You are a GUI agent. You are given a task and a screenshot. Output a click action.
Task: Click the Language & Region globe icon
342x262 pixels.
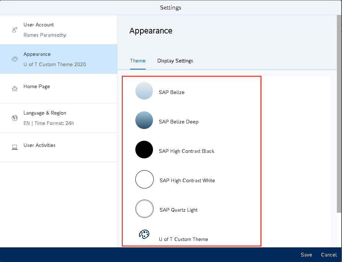15,118
